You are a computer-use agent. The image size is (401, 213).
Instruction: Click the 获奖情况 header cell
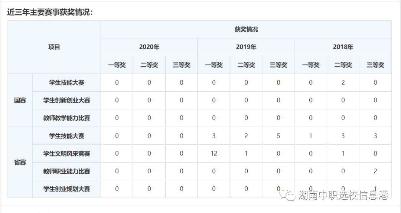coord(246,29)
